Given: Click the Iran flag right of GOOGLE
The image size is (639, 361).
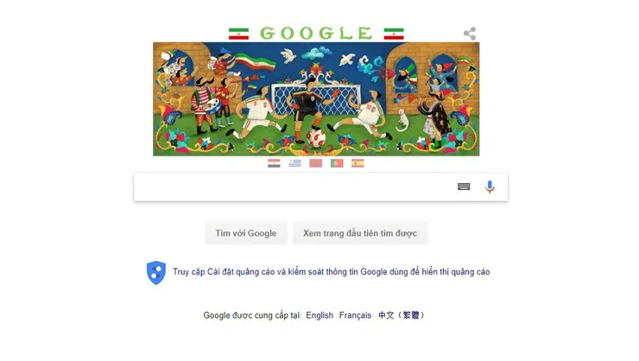Looking at the screenshot, I should pos(394,34).
